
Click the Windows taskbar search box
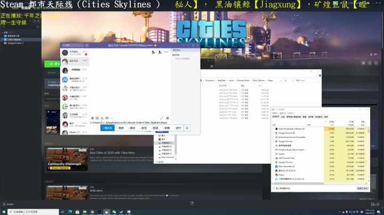33,212
